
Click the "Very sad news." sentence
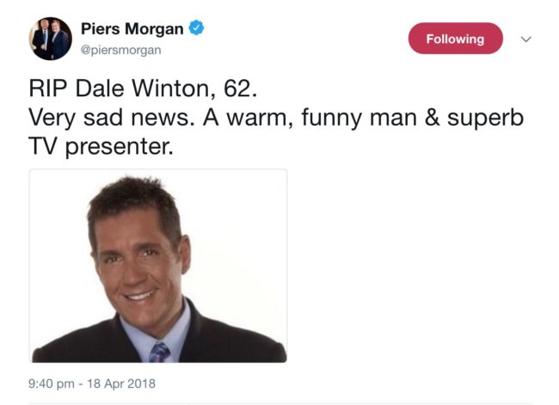coord(112,118)
